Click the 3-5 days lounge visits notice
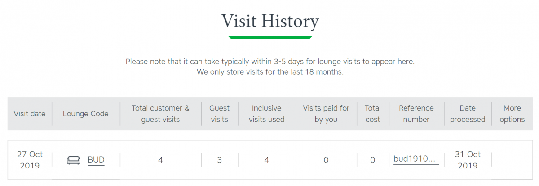 (x=270, y=62)
